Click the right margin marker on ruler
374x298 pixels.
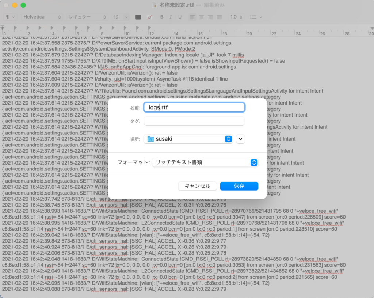pos(372,28)
